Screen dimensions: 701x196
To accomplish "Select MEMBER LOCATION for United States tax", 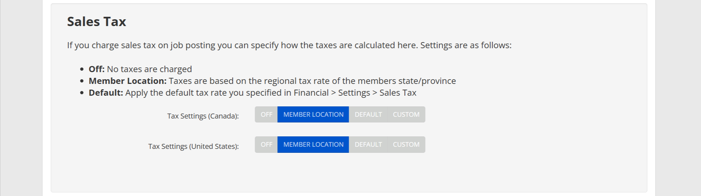I will (x=313, y=145).
